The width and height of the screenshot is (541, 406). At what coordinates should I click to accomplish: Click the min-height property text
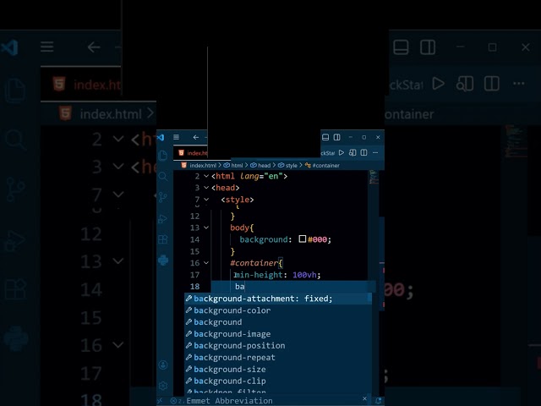point(259,275)
